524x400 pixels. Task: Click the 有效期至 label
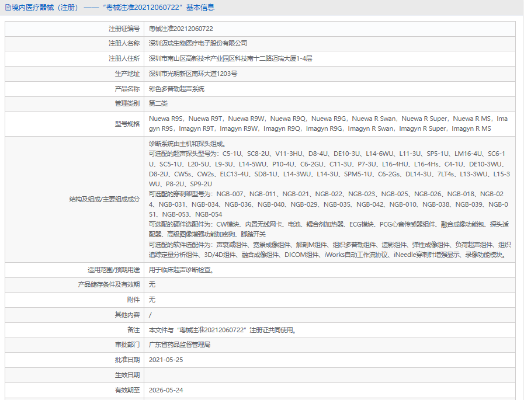tap(127, 390)
